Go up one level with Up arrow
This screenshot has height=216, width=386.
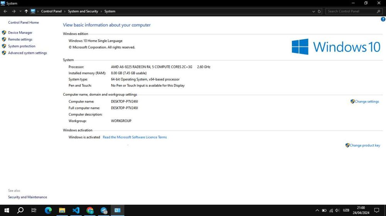coord(26,11)
